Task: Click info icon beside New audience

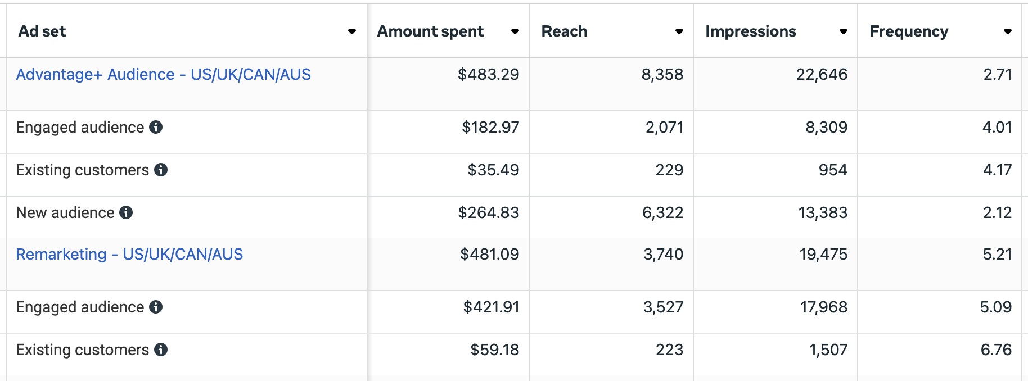Action: (x=126, y=212)
